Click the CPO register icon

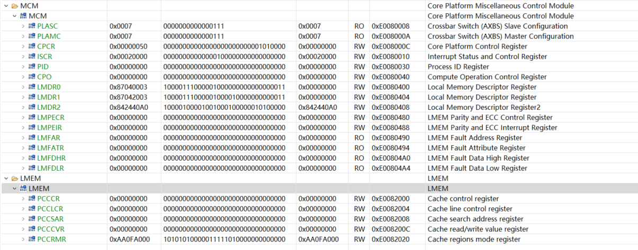(x=32, y=77)
